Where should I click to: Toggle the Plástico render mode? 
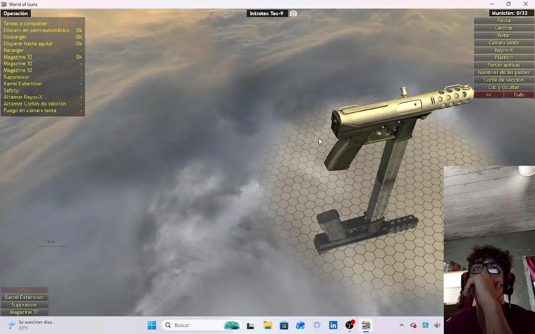tap(503, 58)
